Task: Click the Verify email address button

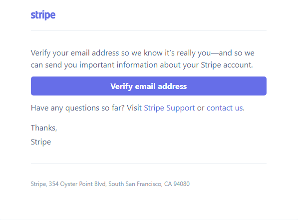Action: (149, 86)
